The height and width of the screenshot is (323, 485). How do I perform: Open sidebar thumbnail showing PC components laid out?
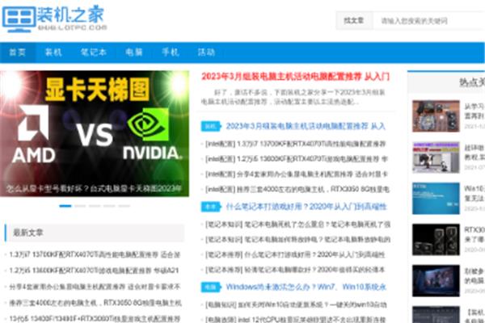tap(436, 116)
